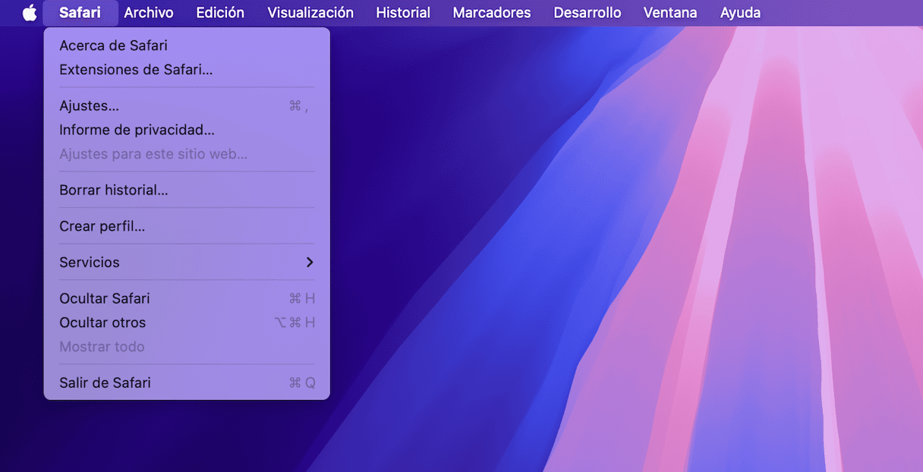Image resolution: width=923 pixels, height=472 pixels.
Task: Open the Desarrollo menu
Action: 588,13
